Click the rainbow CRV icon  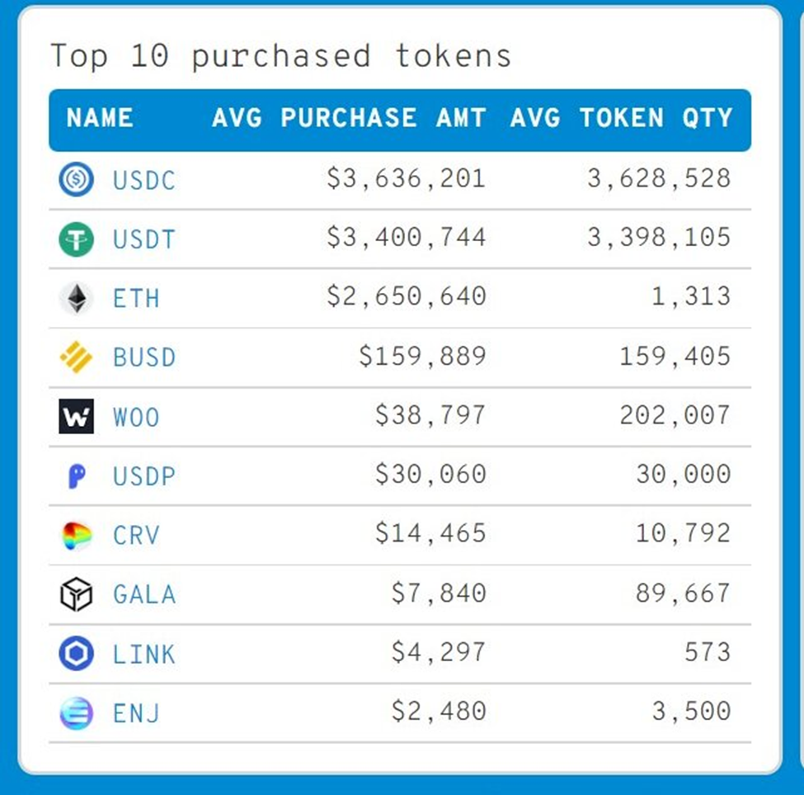pos(76,536)
